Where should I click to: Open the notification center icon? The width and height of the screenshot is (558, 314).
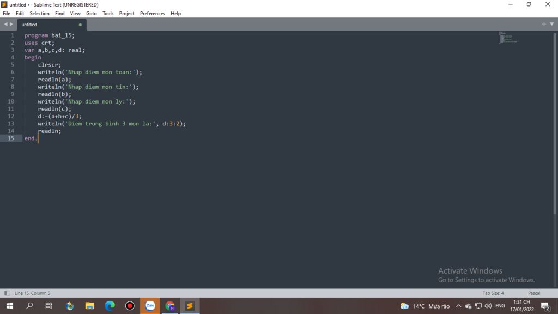tap(545, 306)
